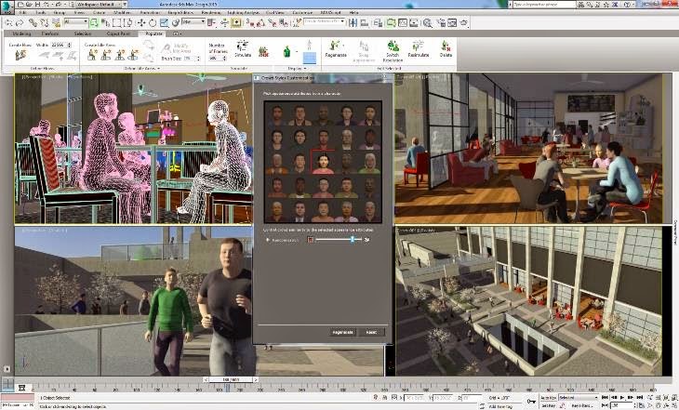The width and height of the screenshot is (679, 410).
Task: Open Render Setup from the toolbar
Action: click(x=442, y=23)
